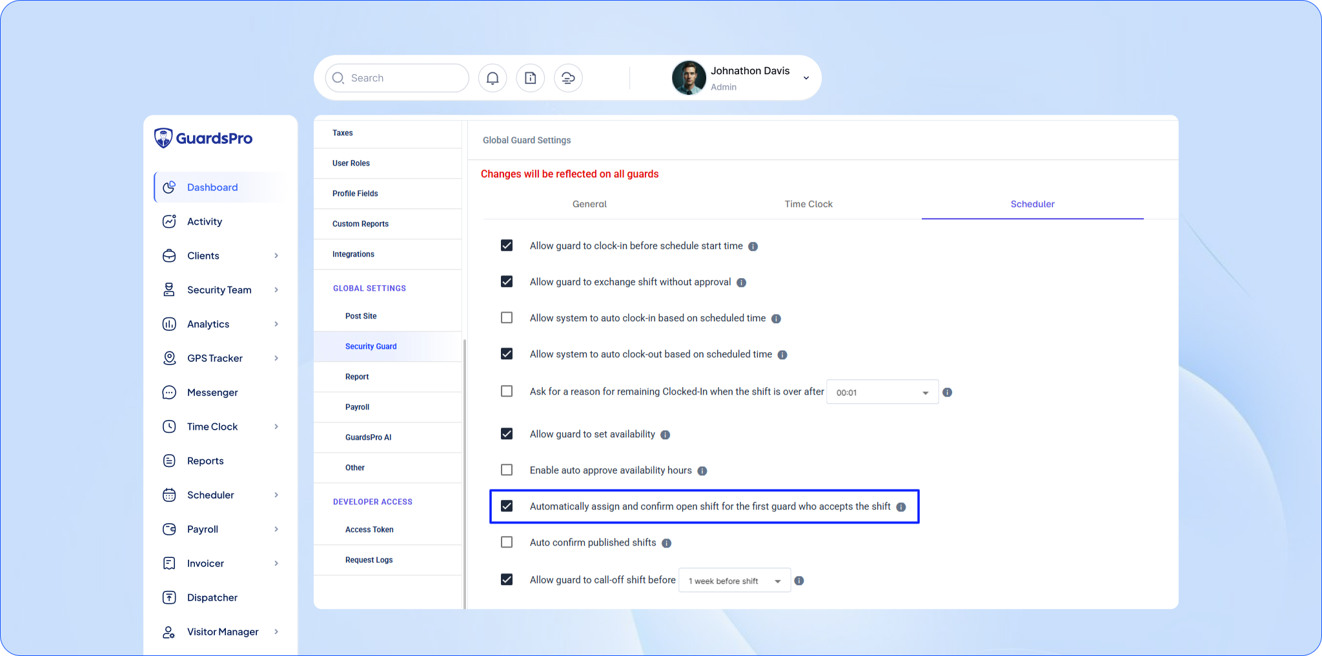Click the Search input field

[397, 78]
